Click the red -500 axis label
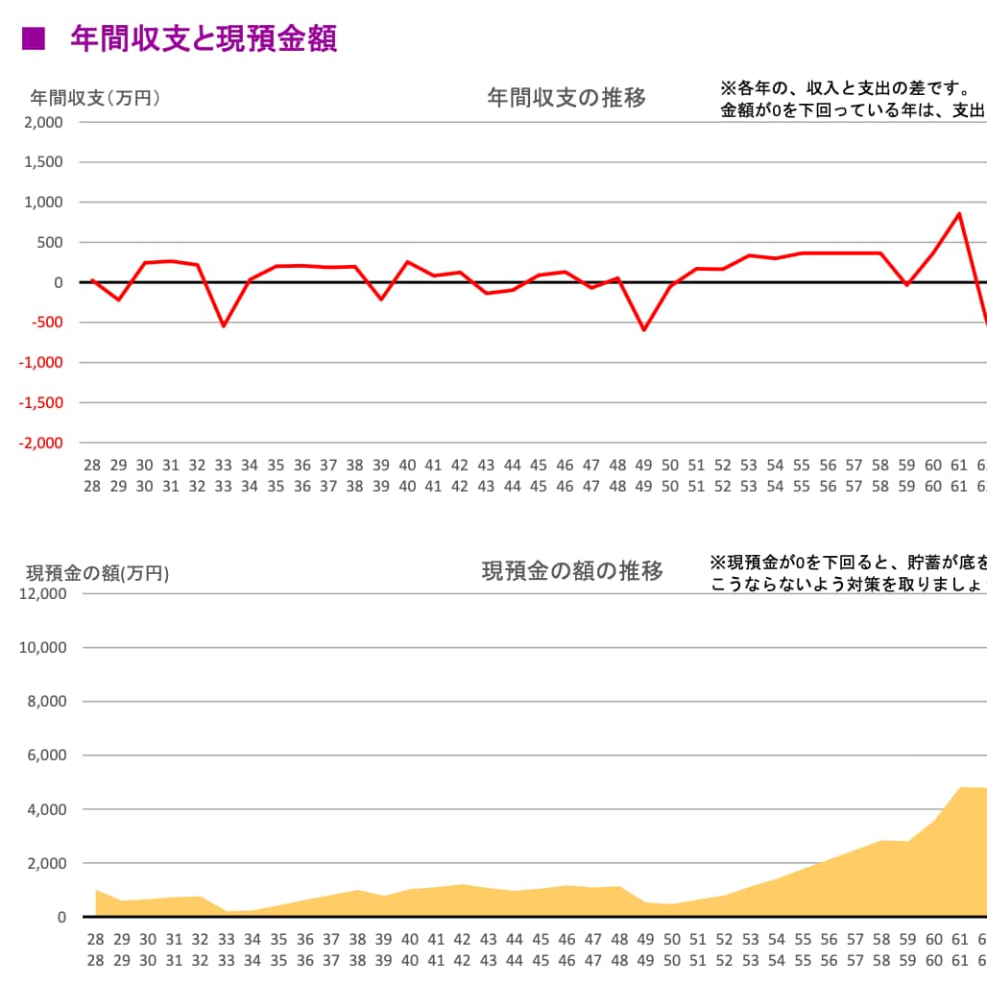 (48, 322)
